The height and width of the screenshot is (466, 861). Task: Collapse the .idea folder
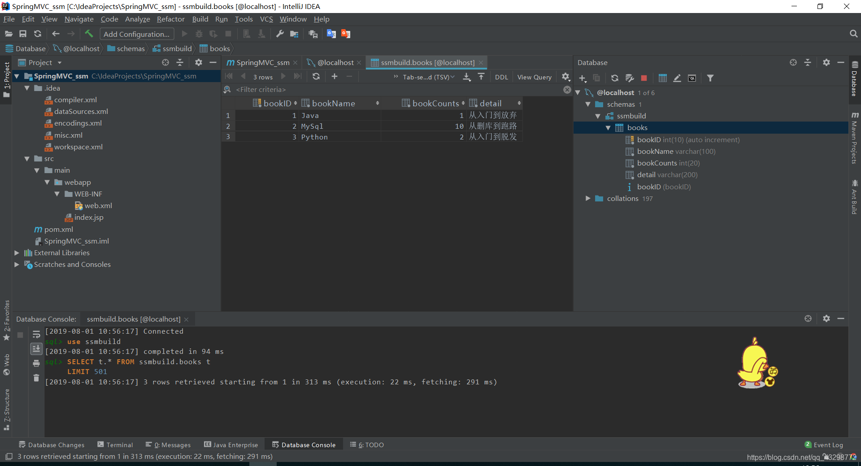(27, 88)
